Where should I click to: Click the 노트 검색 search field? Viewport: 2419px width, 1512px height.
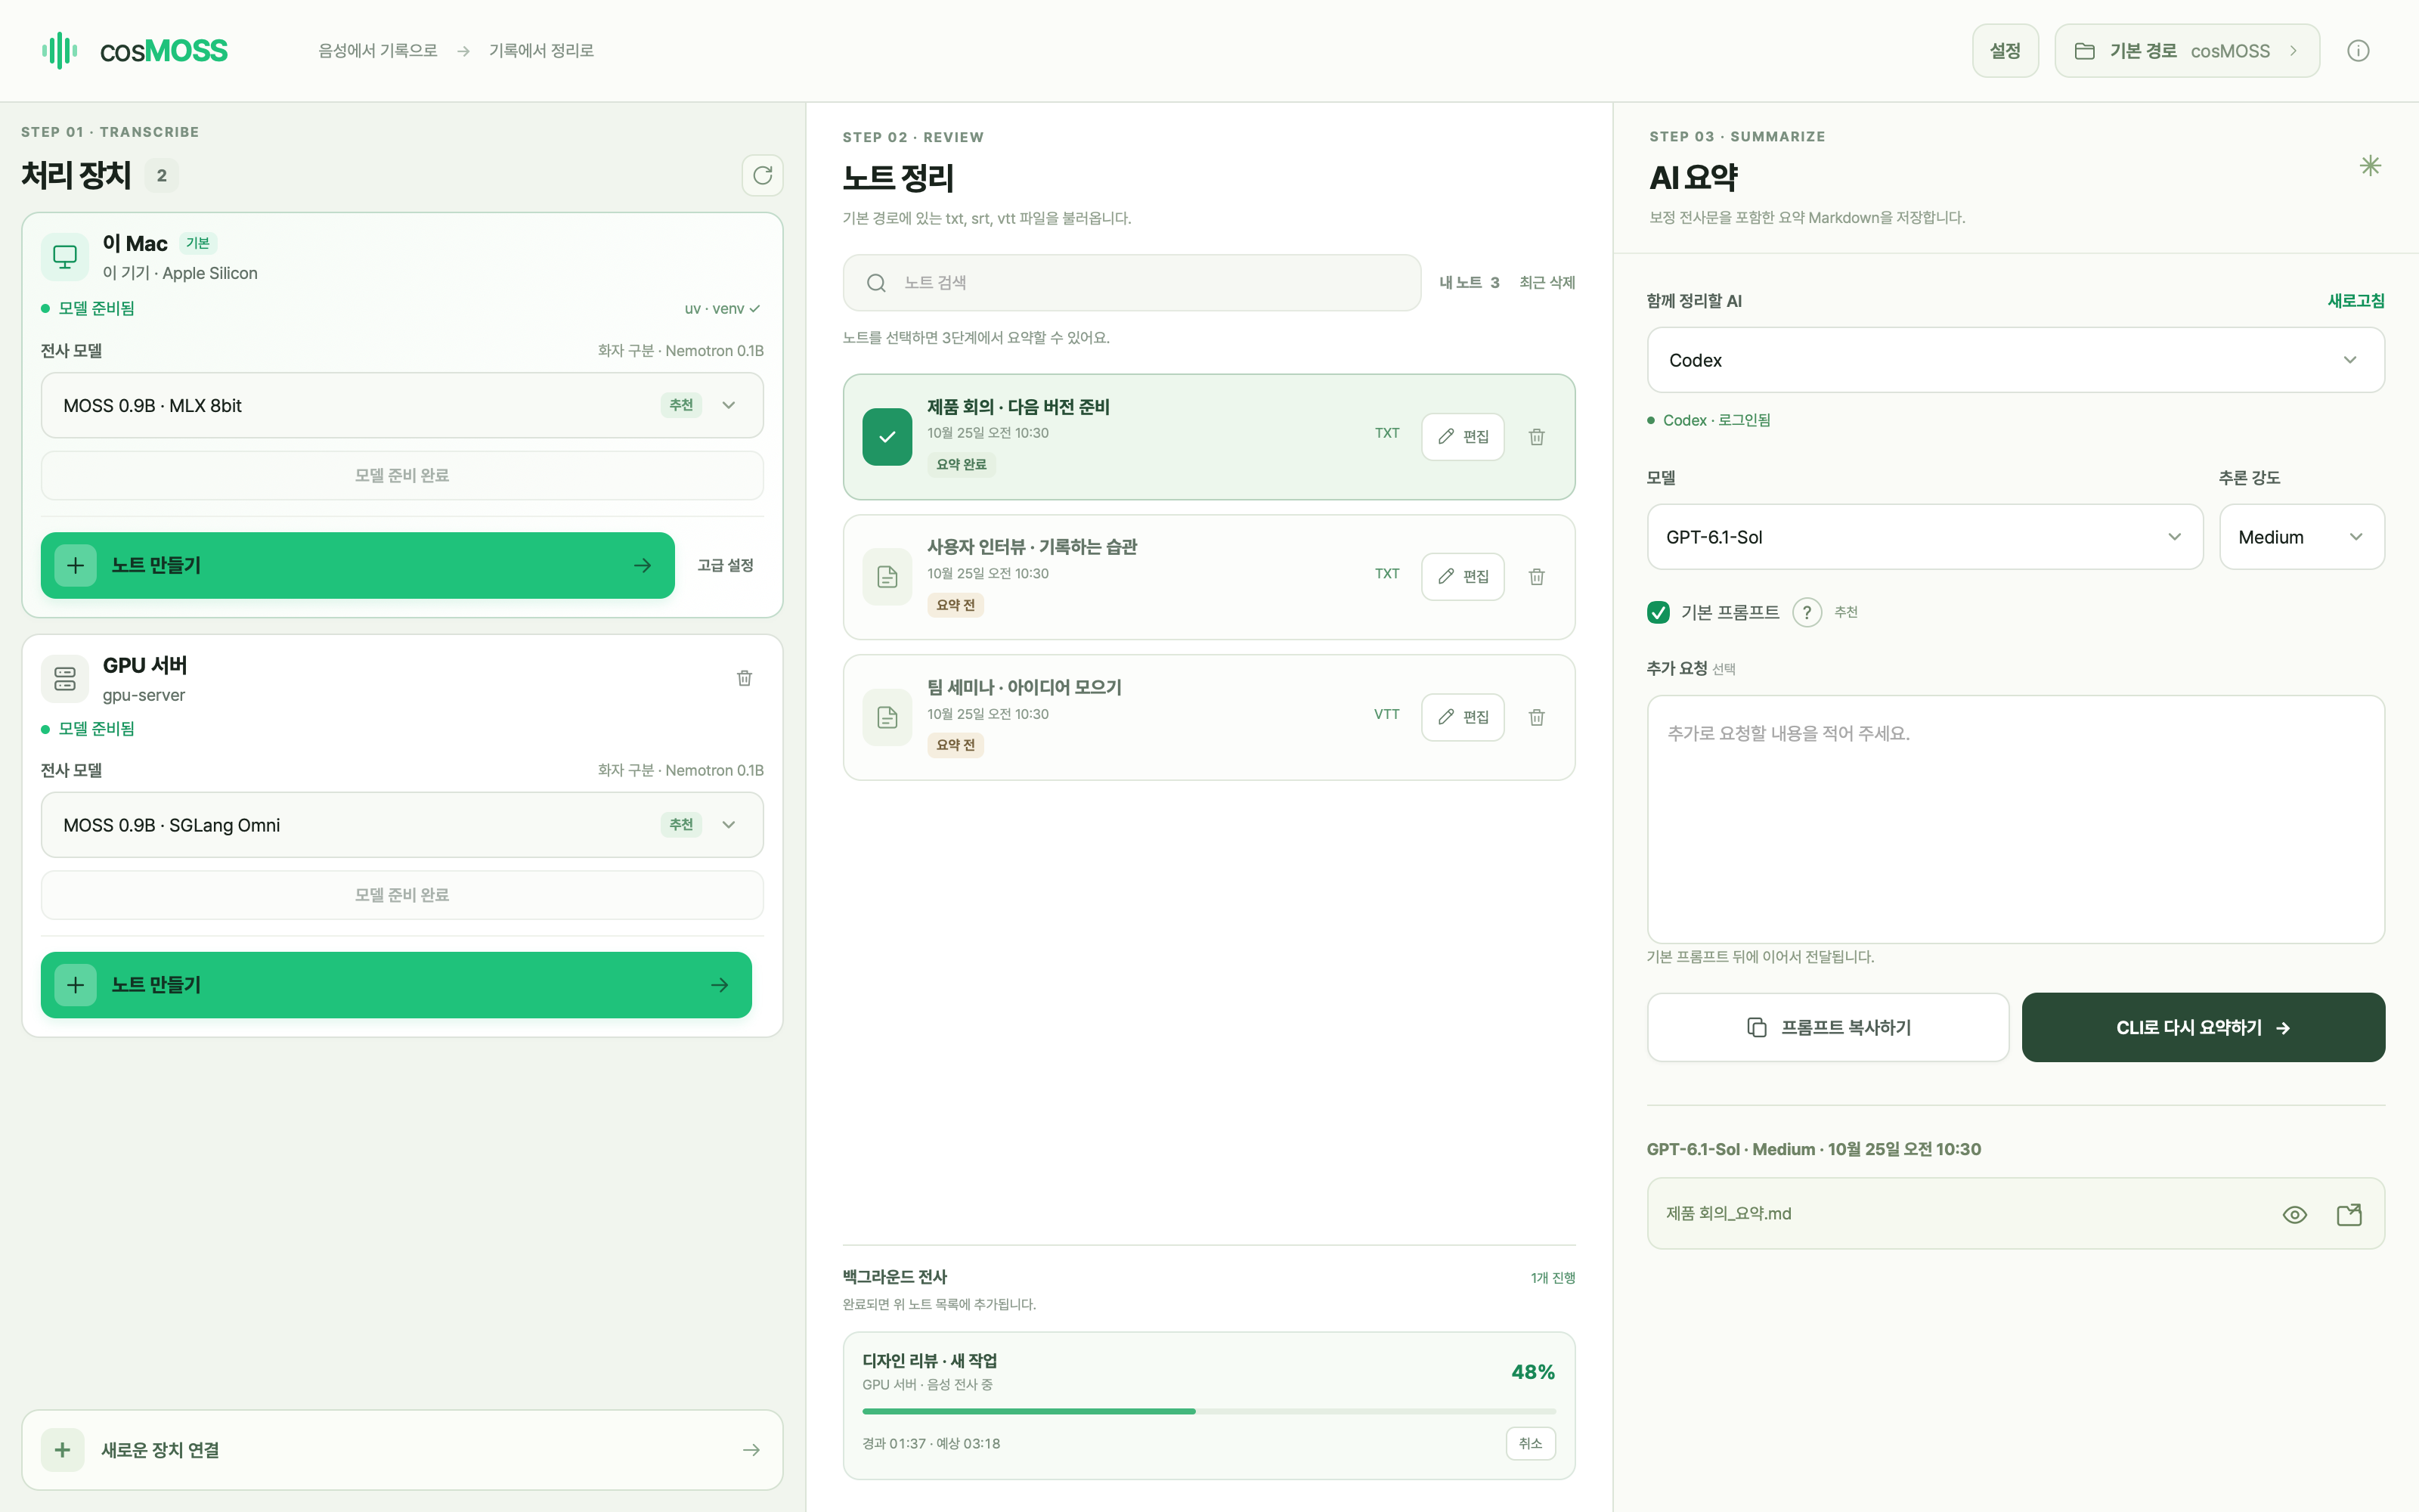[x=1132, y=283]
